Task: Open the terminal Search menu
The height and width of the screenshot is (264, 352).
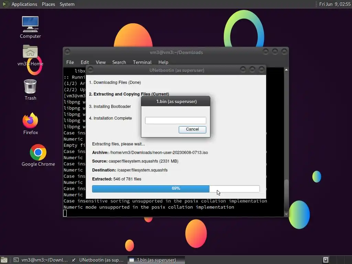Action: [119, 62]
